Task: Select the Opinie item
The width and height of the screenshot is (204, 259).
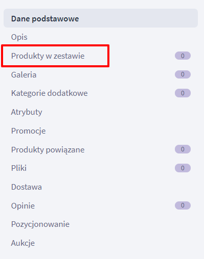Action: point(101,205)
